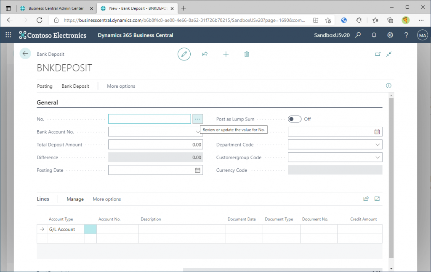Viewport: 431px width, 272px height.
Task: Click the Total Deposit Amount field
Action: pyautogui.click(x=155, y=145)
